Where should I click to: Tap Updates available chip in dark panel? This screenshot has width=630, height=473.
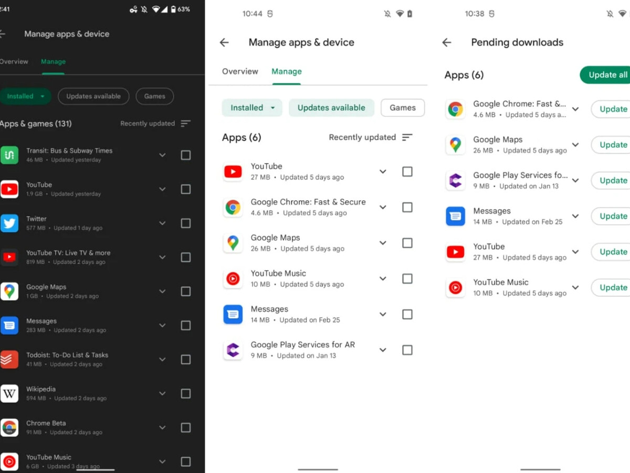pyautogui.click(x=93, y=96)
